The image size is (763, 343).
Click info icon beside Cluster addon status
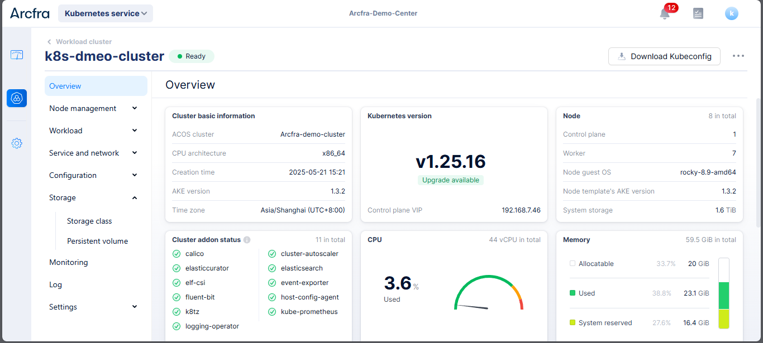click(247, 240)
